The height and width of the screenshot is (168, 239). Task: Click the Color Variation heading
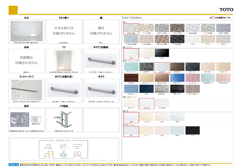pyautogui.click(x=132, y=18)
